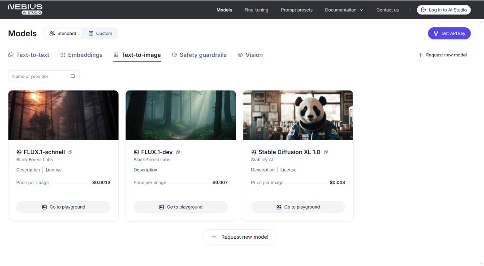Switch to the Text-to-text tab
The height and width of the screenshot is (266, 484).
click(x=29, y=55)
